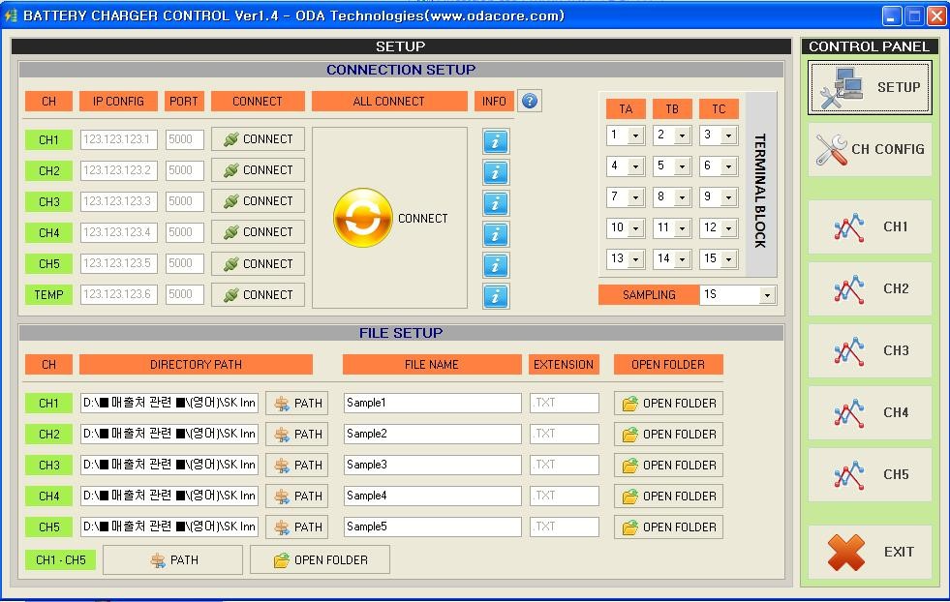Open the CH5 graph panel
Screen dimensions: 950x602
[869, 474]
